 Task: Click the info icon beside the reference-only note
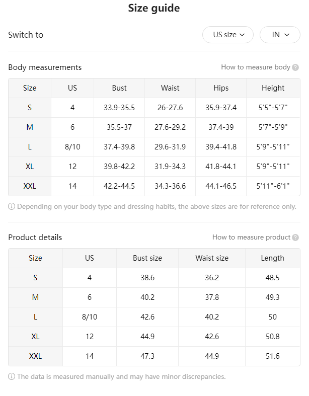[12, 207]
